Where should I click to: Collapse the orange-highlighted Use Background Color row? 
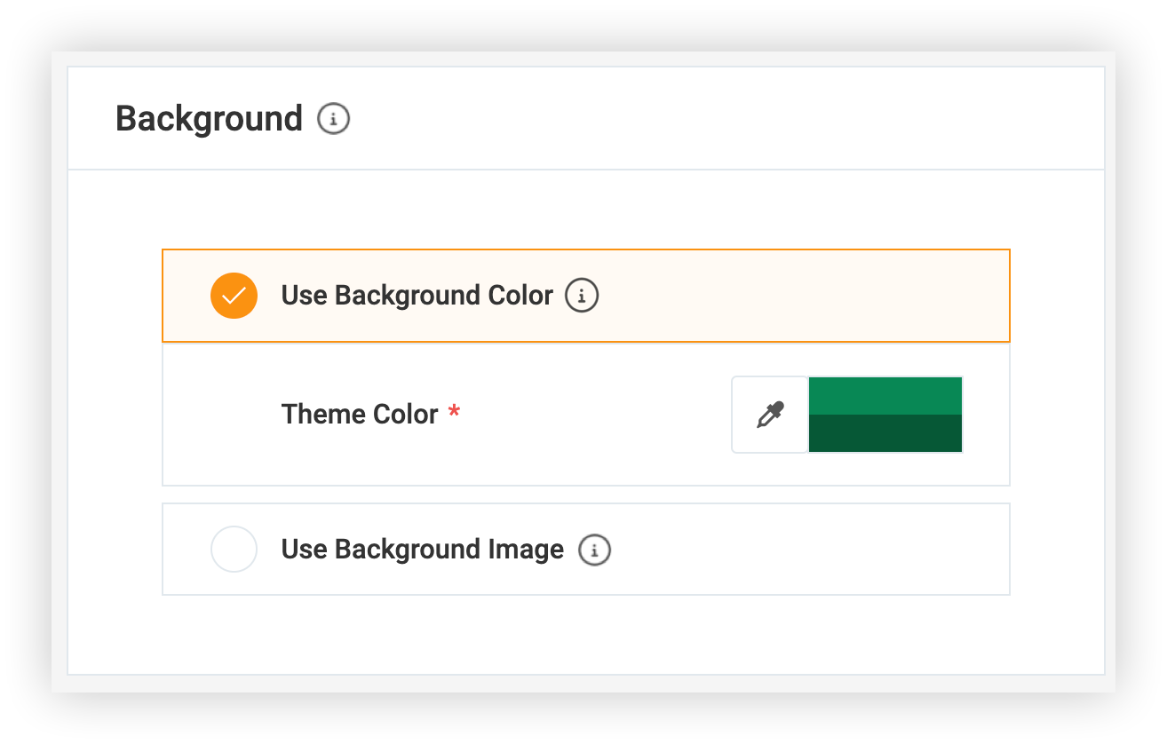[x=586, y=296]
